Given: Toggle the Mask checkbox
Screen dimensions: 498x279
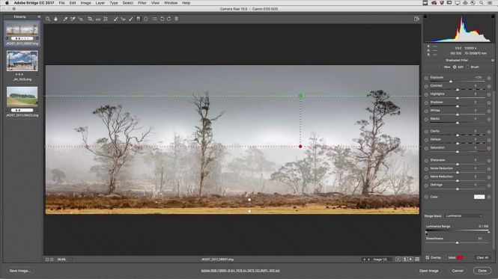Looking at the screenshot, I should click(x=446, y=257).
